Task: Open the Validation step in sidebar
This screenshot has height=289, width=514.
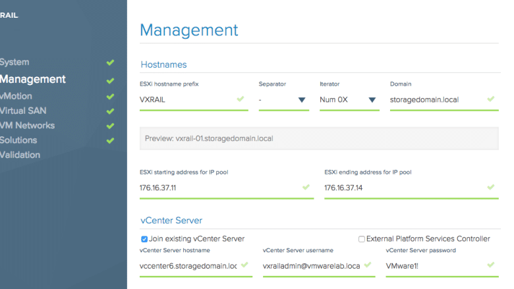Action: click(x=20, y=155)
